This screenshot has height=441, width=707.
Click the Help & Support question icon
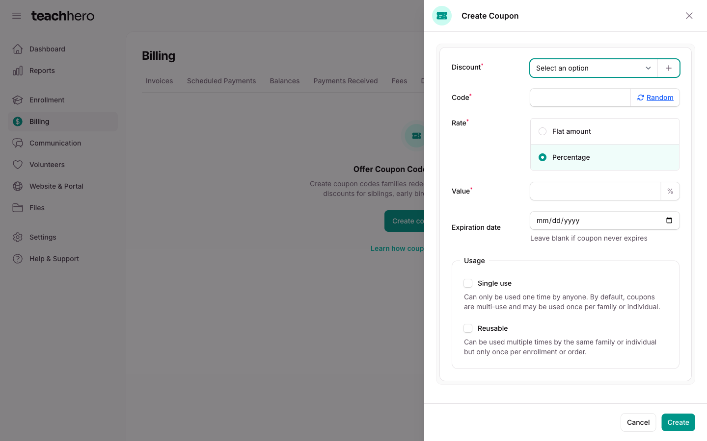click(18, 259)
